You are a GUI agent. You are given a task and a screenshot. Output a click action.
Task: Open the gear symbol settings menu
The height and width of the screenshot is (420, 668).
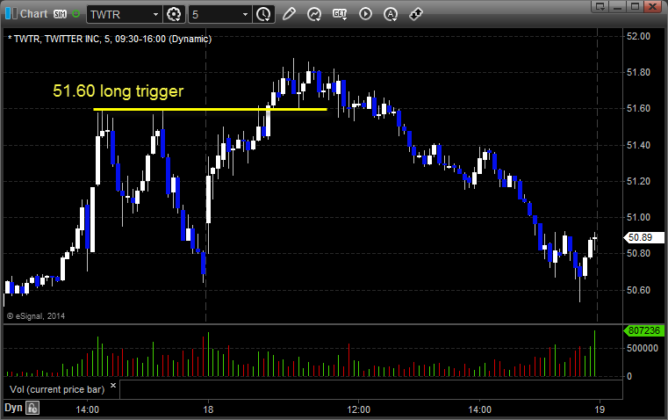(174, 14)
